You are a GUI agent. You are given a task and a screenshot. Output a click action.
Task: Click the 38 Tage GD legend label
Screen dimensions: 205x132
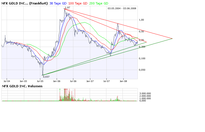click(58, 3)
